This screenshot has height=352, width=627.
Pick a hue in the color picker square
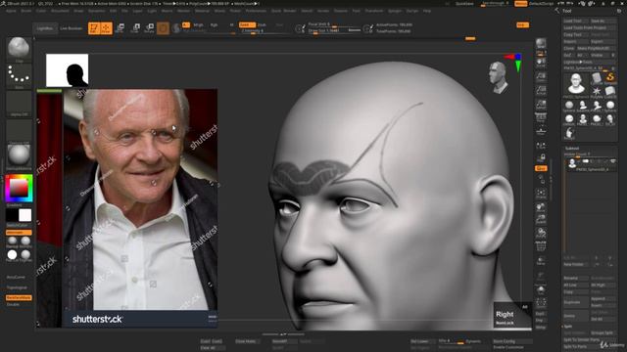(19, 188)
